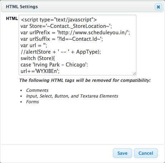Image resolution: width=165 pixels, height=163 pixels.
Task: Cancel the HTML settings changes
Action: click(146, 153)
